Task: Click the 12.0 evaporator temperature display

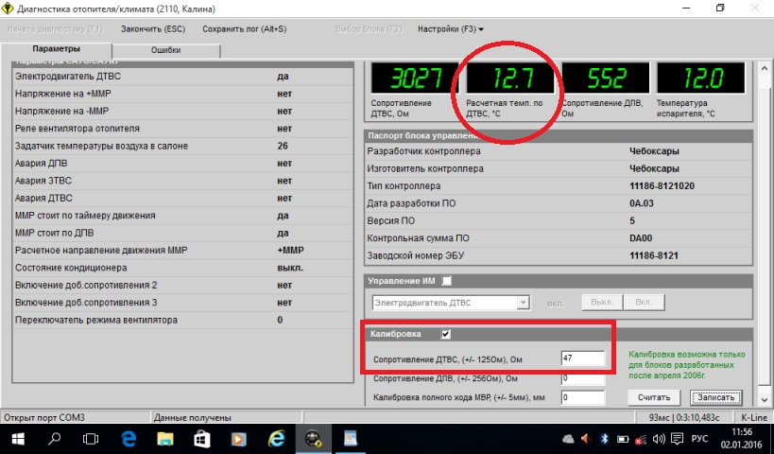Action: tap(701, 79)
